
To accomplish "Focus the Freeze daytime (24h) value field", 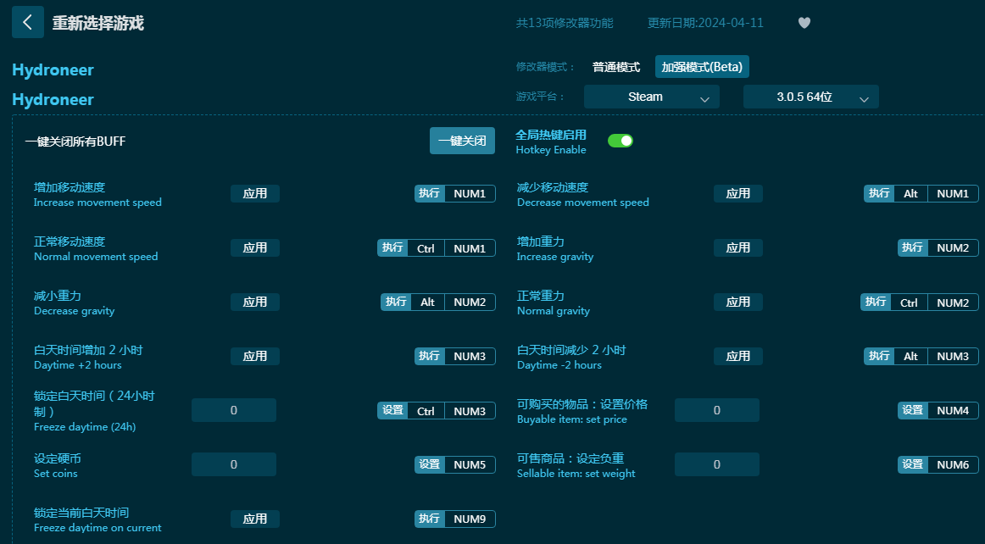I will 234,410.
